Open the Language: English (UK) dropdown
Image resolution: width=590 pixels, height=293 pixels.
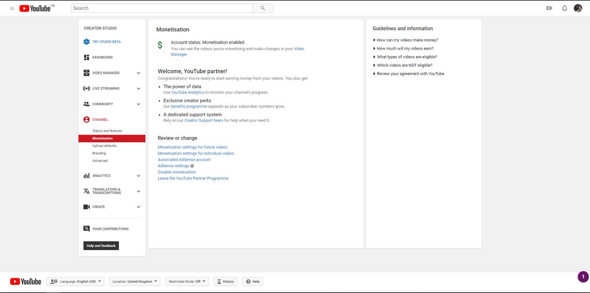pyautogui.click(x=75, y=282)
